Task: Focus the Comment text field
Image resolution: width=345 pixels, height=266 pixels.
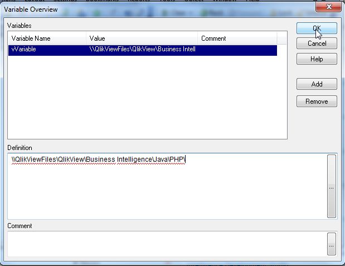Action: [x=167, y=244]
